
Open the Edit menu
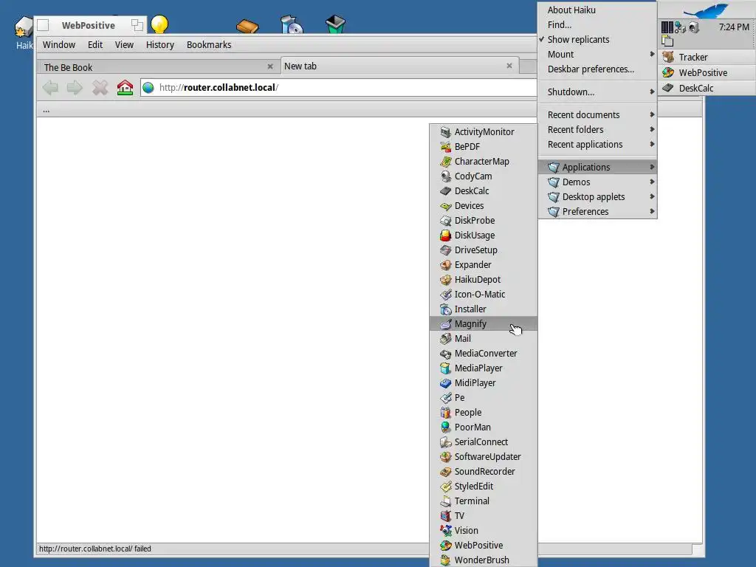point(95,45)
